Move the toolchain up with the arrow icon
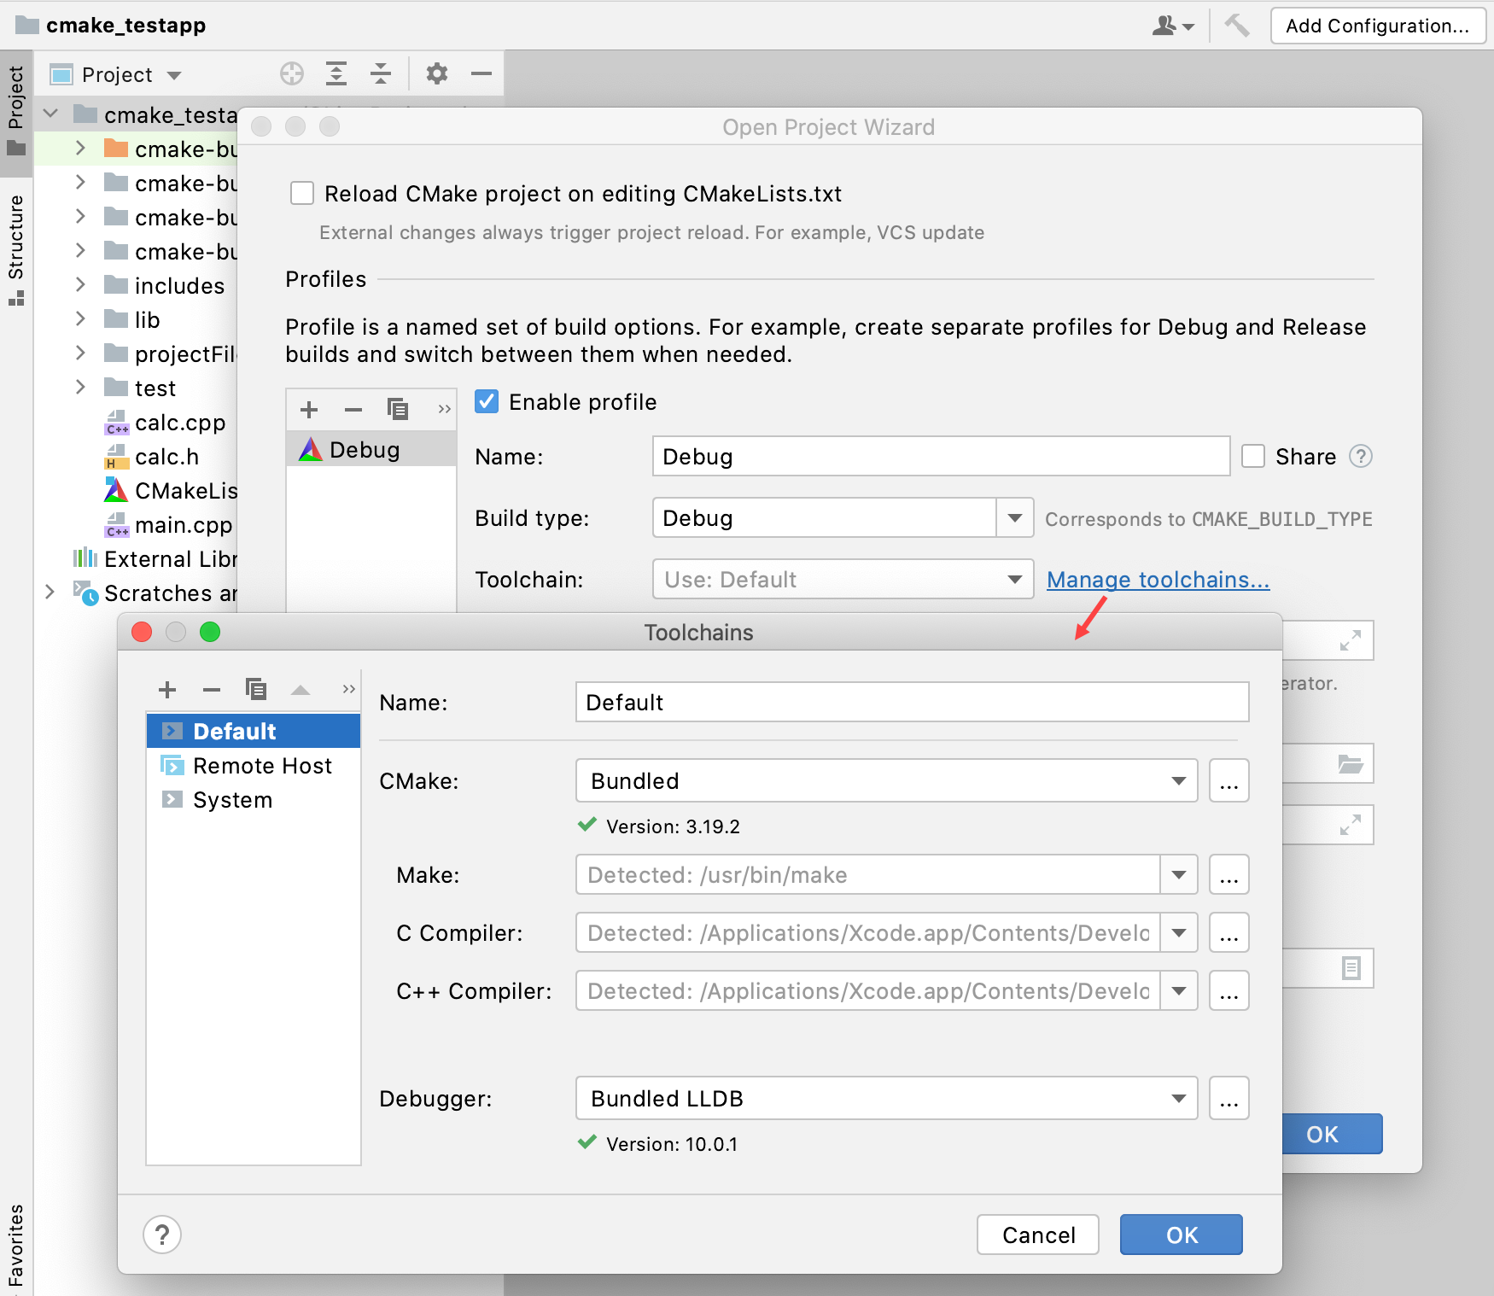Screen dimensions: 1494x1296 point(300,689)
